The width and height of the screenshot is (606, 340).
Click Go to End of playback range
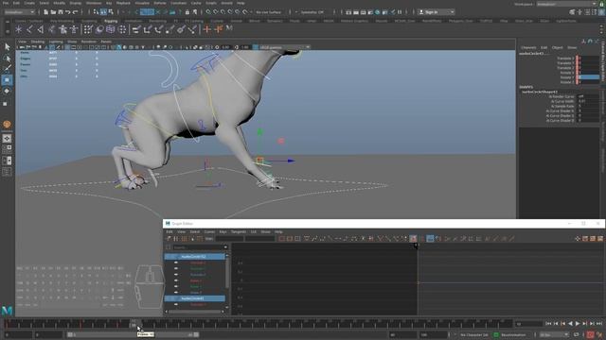coord(599,324)
